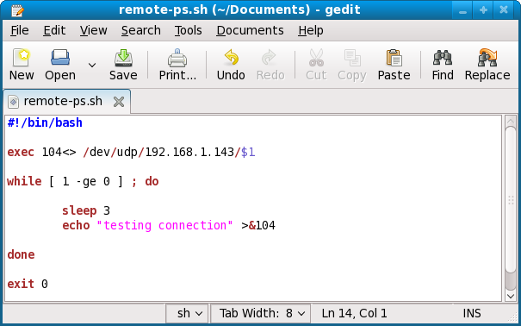
Task: Open the Documents menu
Action: [x=251, y=30]
